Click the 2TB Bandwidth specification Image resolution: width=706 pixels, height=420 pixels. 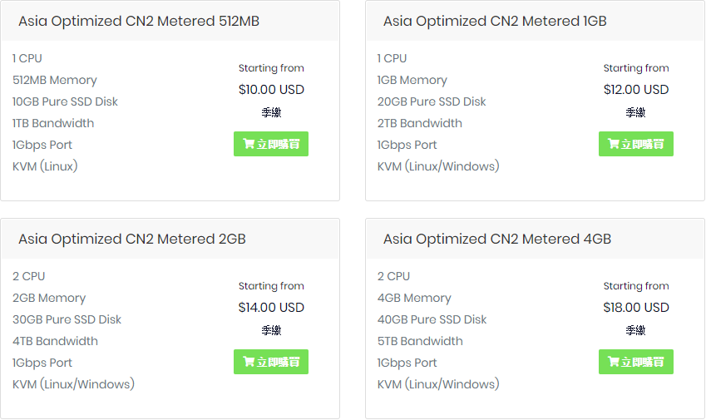pos(419,123)
